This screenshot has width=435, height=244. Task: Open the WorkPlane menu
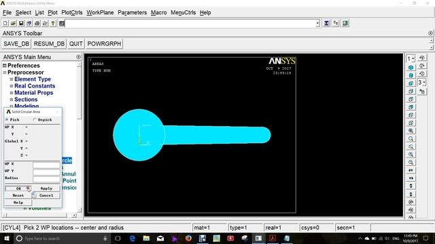(100, 13)
